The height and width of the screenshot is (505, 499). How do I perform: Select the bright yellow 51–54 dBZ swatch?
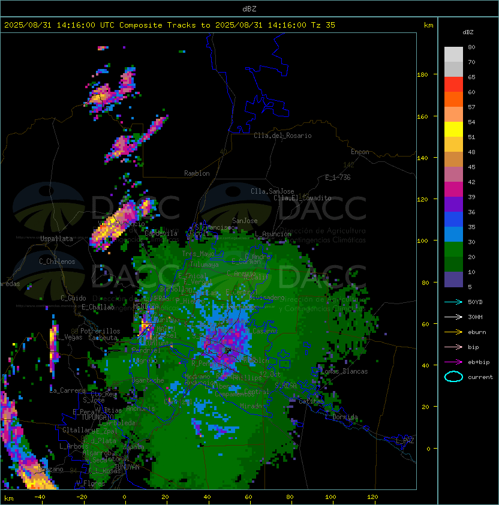pyautogui.click(x=453, y=129)
